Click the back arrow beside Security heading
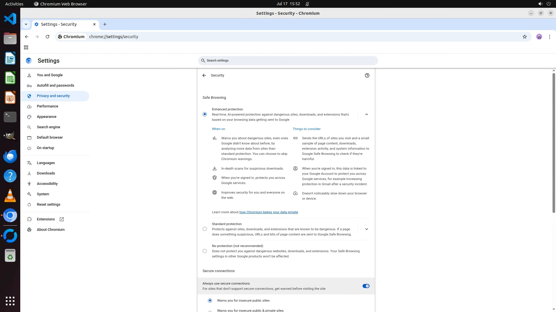 pyautogui.click(x=204, y=75)
